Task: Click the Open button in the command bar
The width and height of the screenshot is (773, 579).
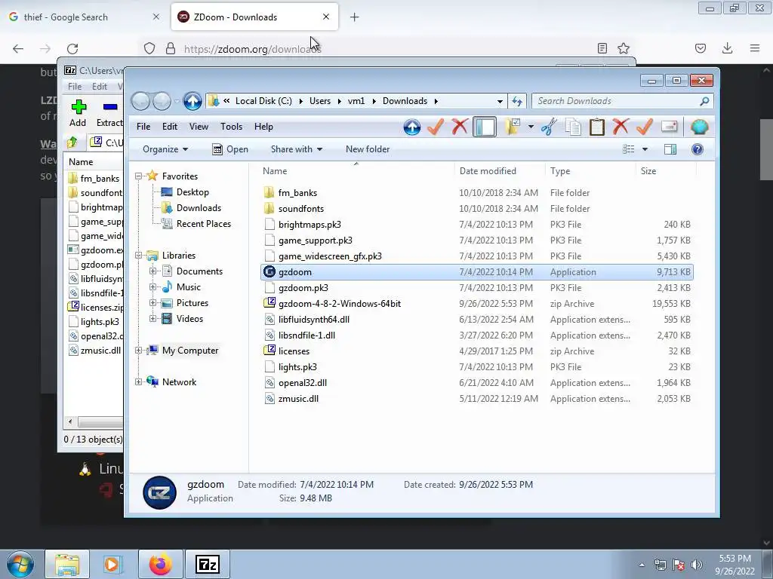Action: (230, 149)
